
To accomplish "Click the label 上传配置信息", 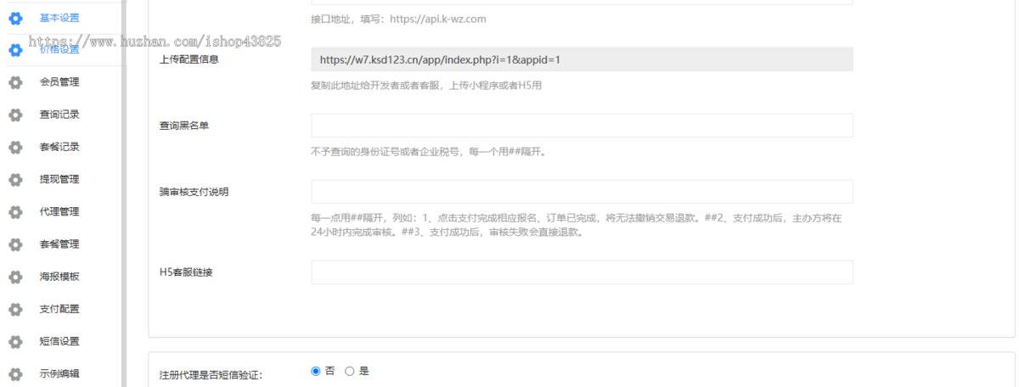I will coord(189,59).
